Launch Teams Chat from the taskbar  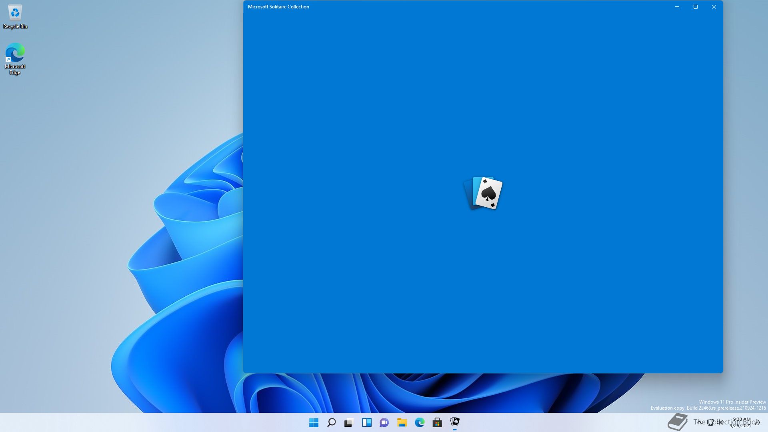pyautogui.click(x=384, y=422)
